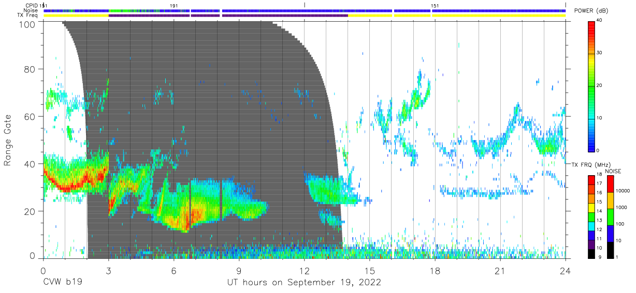This screenshot has height=293, width=636.
Task: Click the 21 label on UT hours axis
Action: coord(500,271)
